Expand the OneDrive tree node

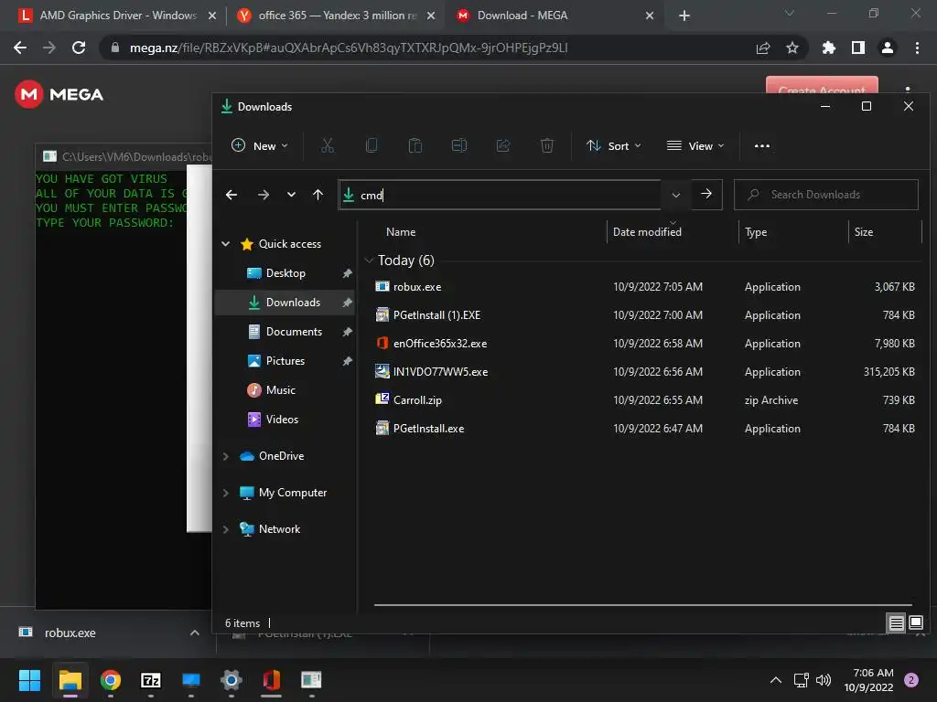tap(226, 456)
